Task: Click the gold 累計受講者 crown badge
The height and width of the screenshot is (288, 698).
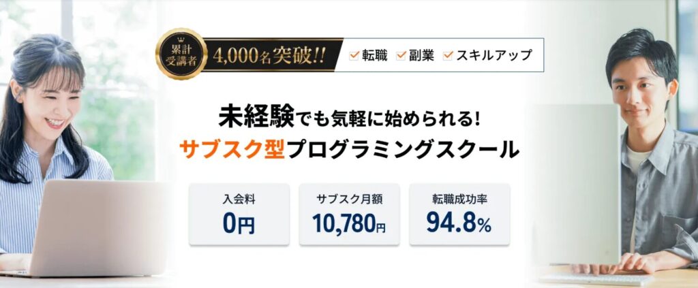Action: pos(181,54)
